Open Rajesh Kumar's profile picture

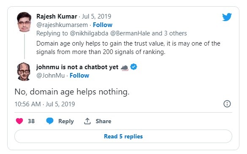tap(24, 22)
